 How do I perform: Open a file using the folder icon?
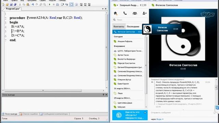[x=7, y=4]
